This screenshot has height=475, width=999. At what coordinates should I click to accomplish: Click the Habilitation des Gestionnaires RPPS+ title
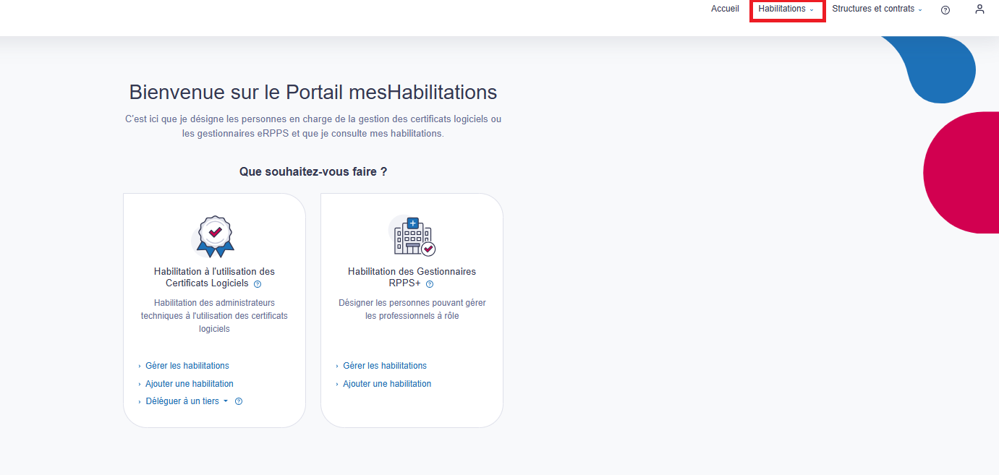pyautogui.click(x=412, y=277)
